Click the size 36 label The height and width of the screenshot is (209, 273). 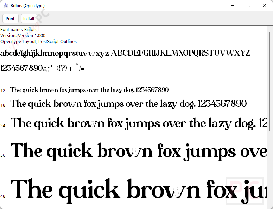point(3,155)
